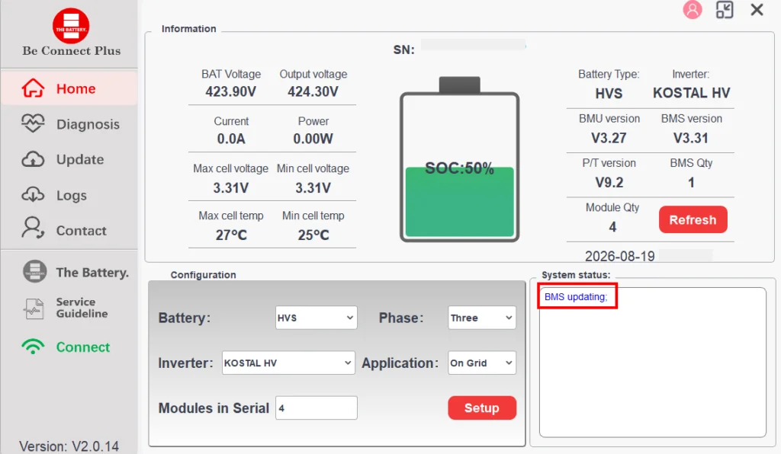Click the BAT Voltage value 423.90V

(230, 91)
